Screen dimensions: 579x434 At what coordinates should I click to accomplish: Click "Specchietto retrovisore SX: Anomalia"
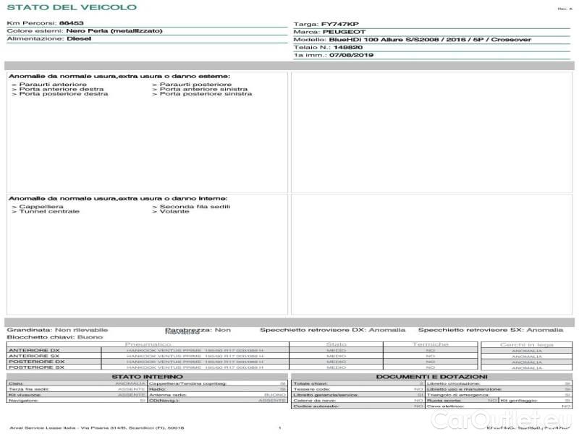coord(491,330)
